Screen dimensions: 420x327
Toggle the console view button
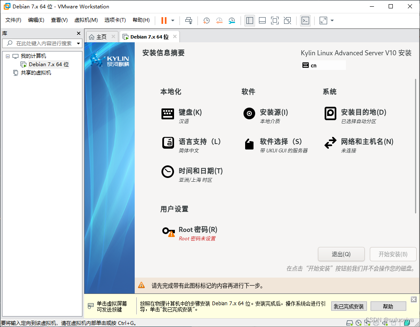click(x=305, y=20)
